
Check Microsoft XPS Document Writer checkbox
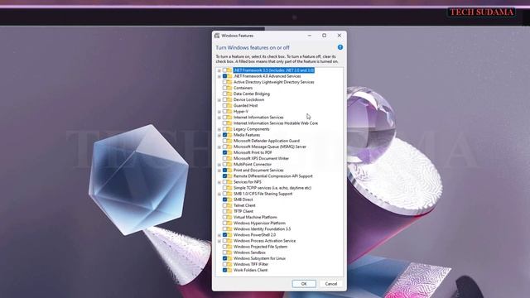(224, 158)
